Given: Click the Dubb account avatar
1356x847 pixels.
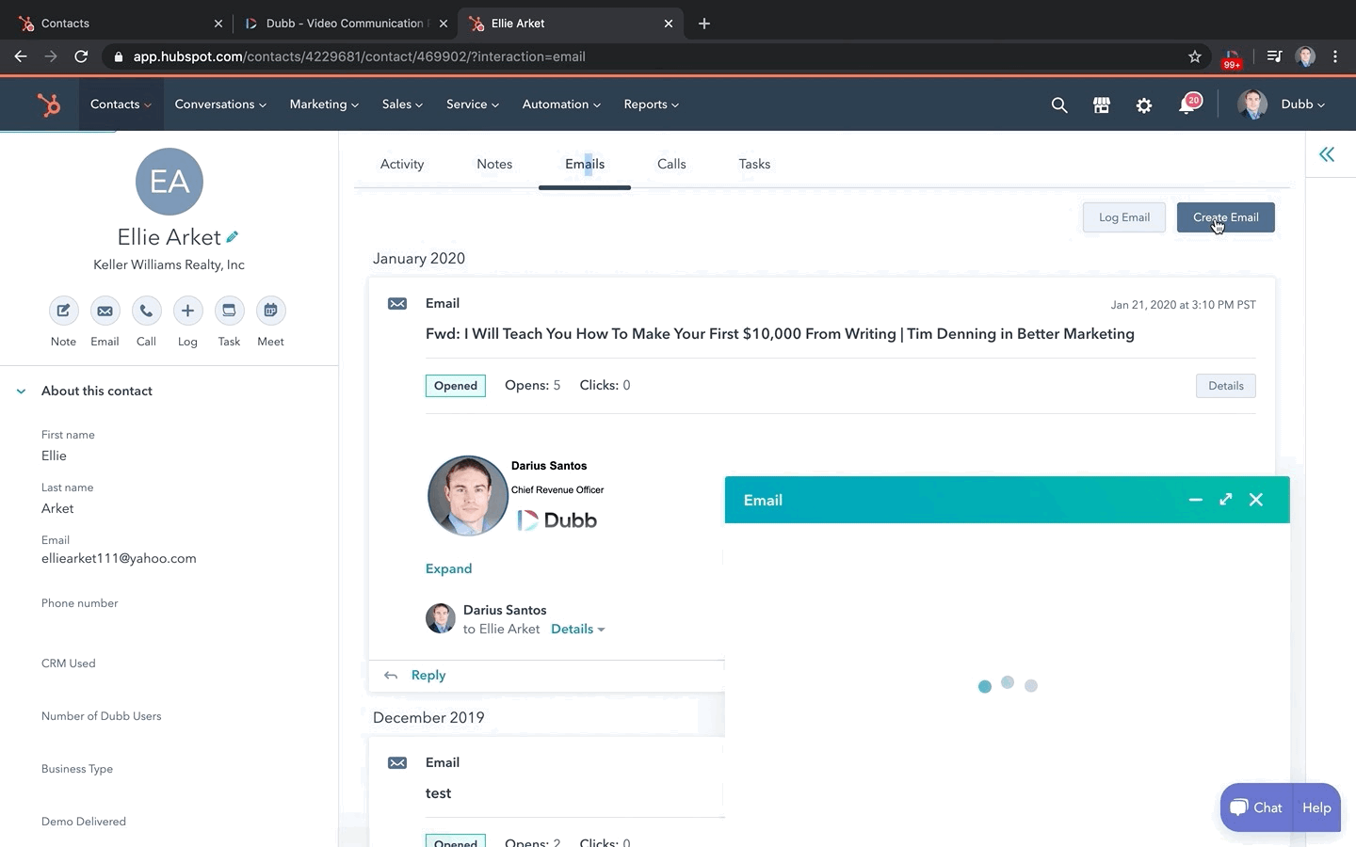Looking at the screenshot, I should [1252, 104].
